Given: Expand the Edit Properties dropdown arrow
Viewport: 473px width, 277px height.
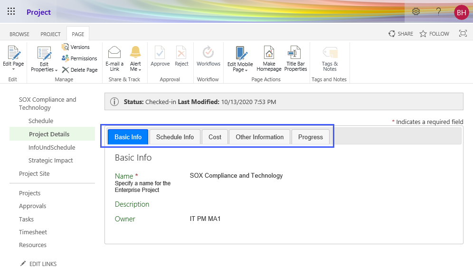Looking at the screenshot, I should click(57, 70).
